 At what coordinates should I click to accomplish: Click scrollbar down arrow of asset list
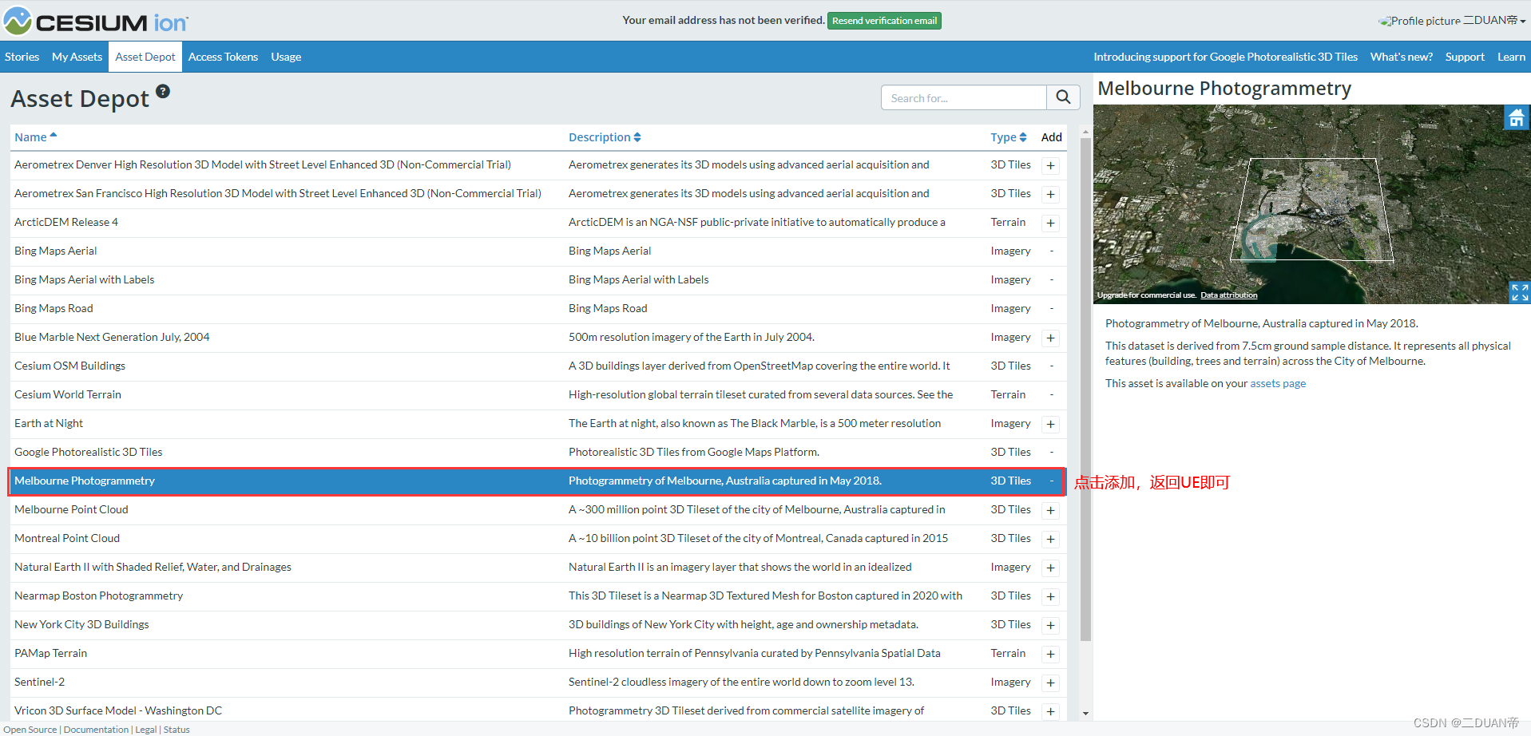[x=1085, y=714]
